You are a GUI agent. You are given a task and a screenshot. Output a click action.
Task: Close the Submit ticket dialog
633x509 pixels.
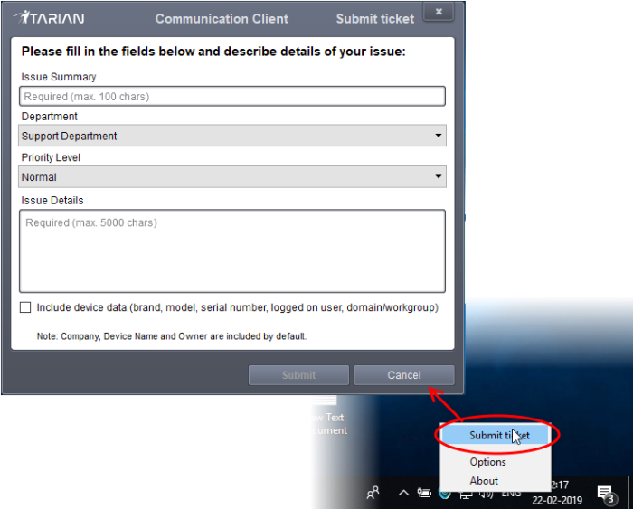(x=439, y=12)
